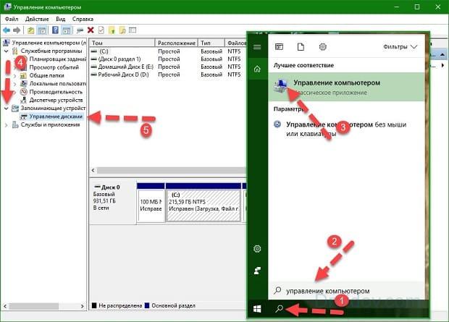Click the magnifier search icon in the toolbar
The width and height of the screenshot is (449, 322).
[x=122, y=30]
